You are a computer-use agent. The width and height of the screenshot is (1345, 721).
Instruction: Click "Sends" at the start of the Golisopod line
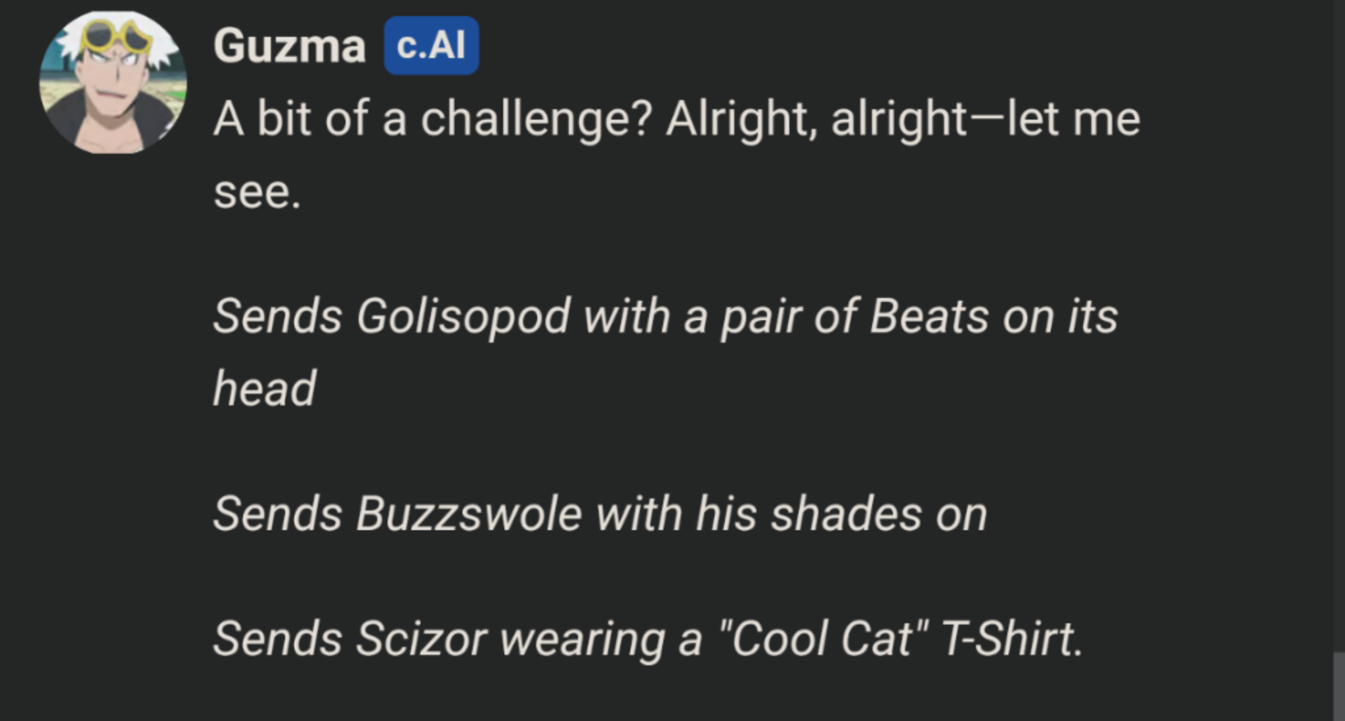click(x=278, y=317)
